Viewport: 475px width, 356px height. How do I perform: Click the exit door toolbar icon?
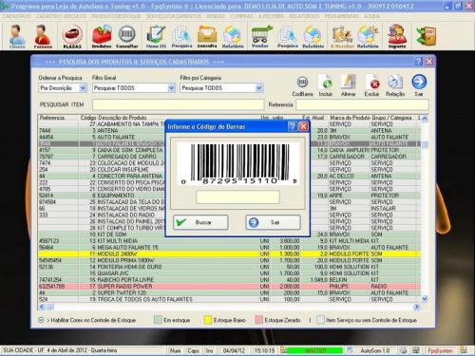click(x=427, y=36)
